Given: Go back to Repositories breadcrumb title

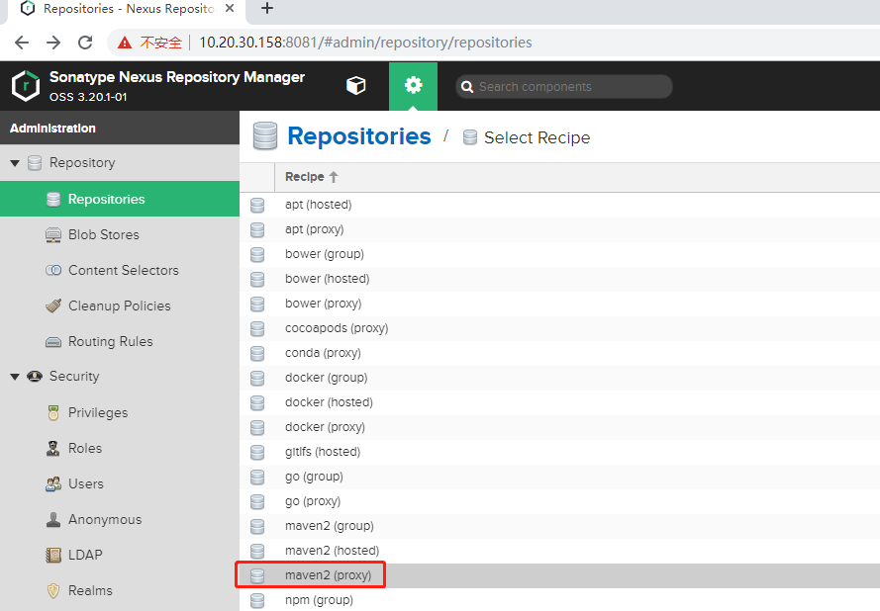Looking at the screenshot, I should pyautogui.click(x=359, y=136).
